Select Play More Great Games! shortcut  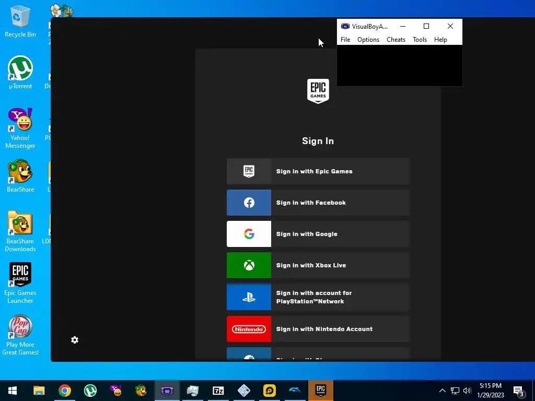click(x=20, y=335)
